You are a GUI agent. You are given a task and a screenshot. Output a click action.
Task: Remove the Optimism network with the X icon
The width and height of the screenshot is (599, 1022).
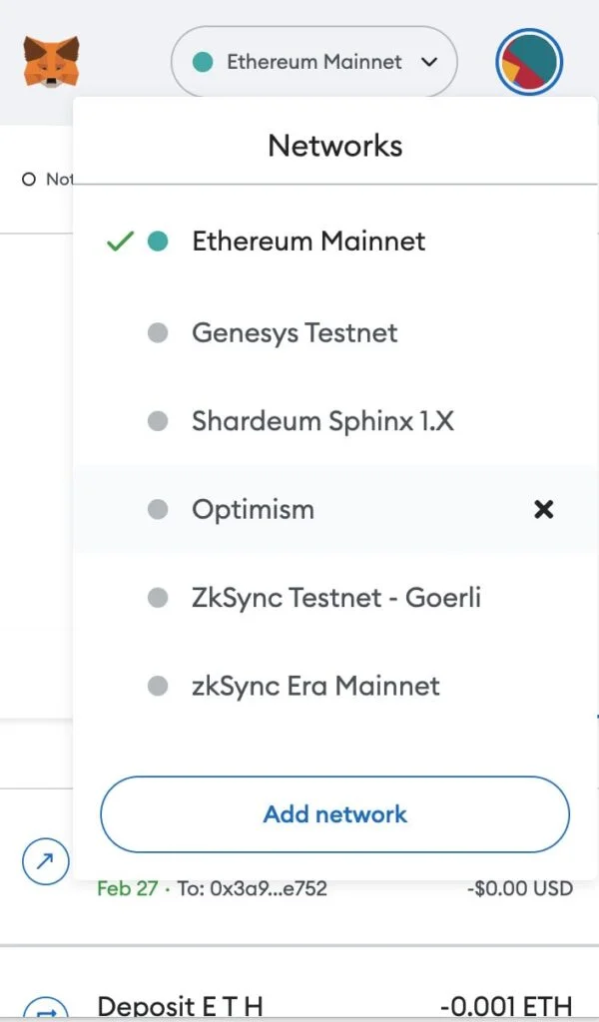(x=544, y=509)
